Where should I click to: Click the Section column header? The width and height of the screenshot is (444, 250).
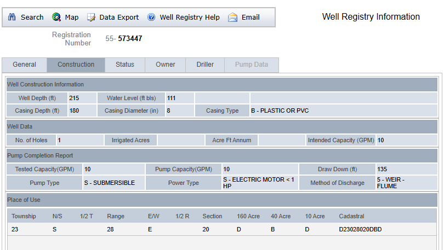tap(212, 217)
